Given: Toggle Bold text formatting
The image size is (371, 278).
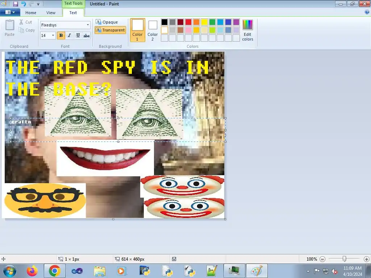Looking at the screenshot, I should coord(61,35).
